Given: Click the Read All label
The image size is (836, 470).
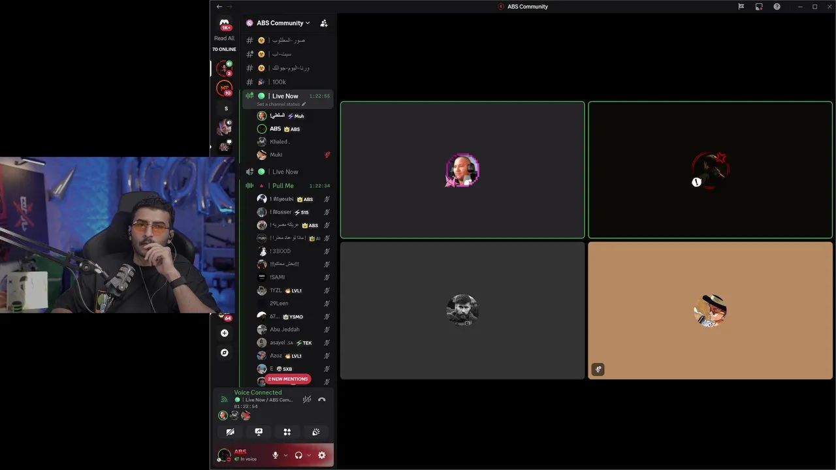Looking at the screenshot, I should coord(224,39).
